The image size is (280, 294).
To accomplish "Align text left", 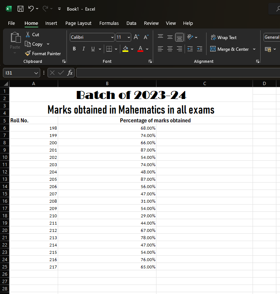I will point(160,49).
